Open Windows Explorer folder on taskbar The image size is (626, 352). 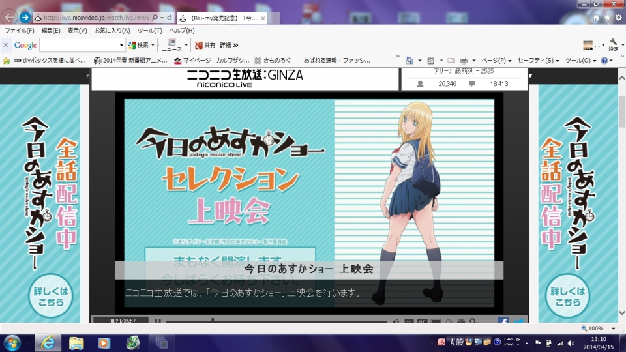point(76,343)
